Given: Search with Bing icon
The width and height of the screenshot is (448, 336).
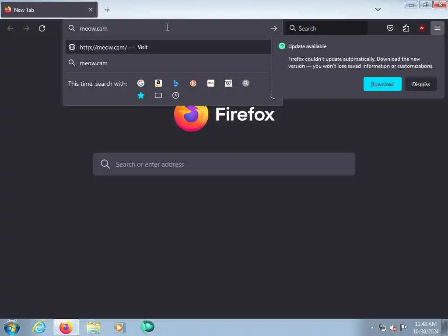Looking at the screenshot, I should 176,83.
